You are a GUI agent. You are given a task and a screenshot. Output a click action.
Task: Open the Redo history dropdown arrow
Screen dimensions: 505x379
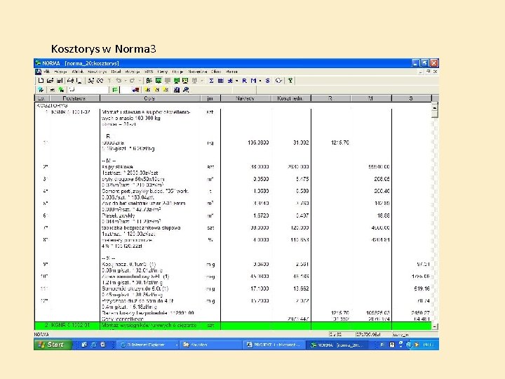139,81
